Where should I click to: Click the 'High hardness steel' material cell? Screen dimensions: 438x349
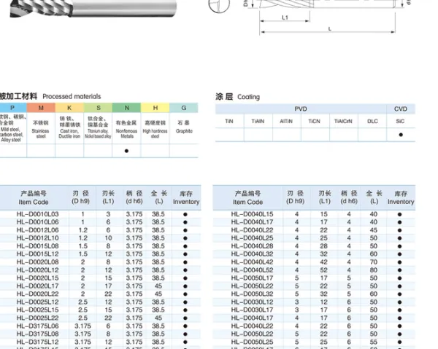155,128
